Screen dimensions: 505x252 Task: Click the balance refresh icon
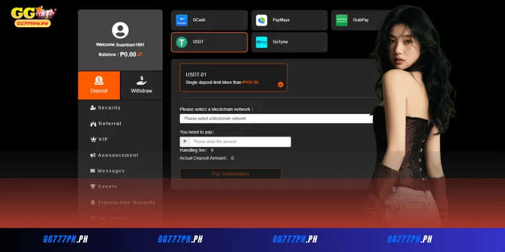point(140,54)
